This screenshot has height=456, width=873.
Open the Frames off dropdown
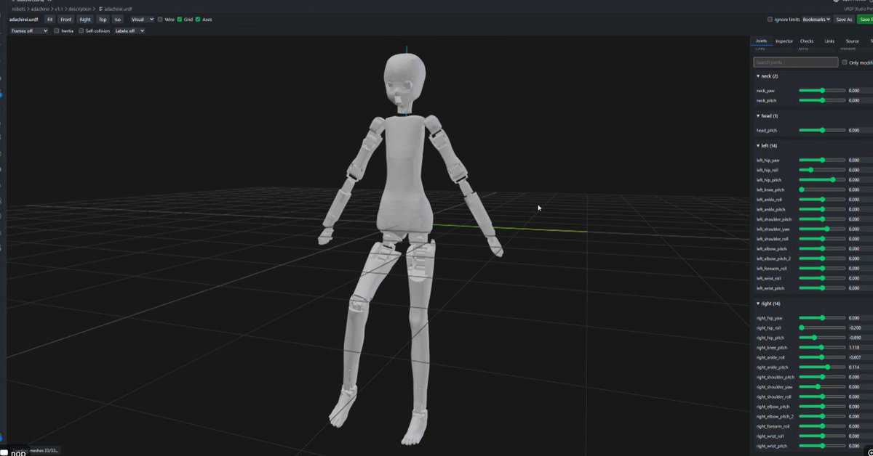[x=29, y=31]
